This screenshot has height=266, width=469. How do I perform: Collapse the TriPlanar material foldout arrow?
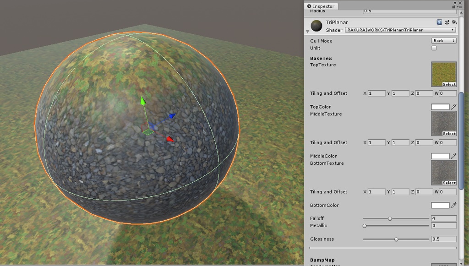click(307, 32)
